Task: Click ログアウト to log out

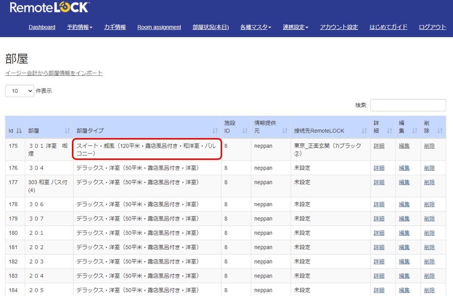Action: (433, 27)
